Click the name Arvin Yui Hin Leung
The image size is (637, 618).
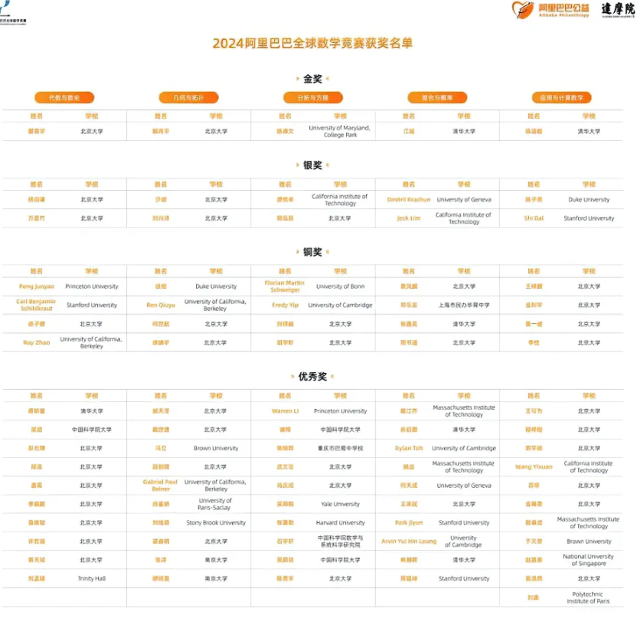click(x=409, y=541)
